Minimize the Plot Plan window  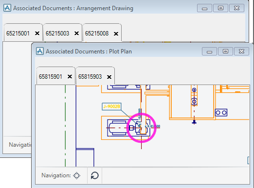click(209, 51)
